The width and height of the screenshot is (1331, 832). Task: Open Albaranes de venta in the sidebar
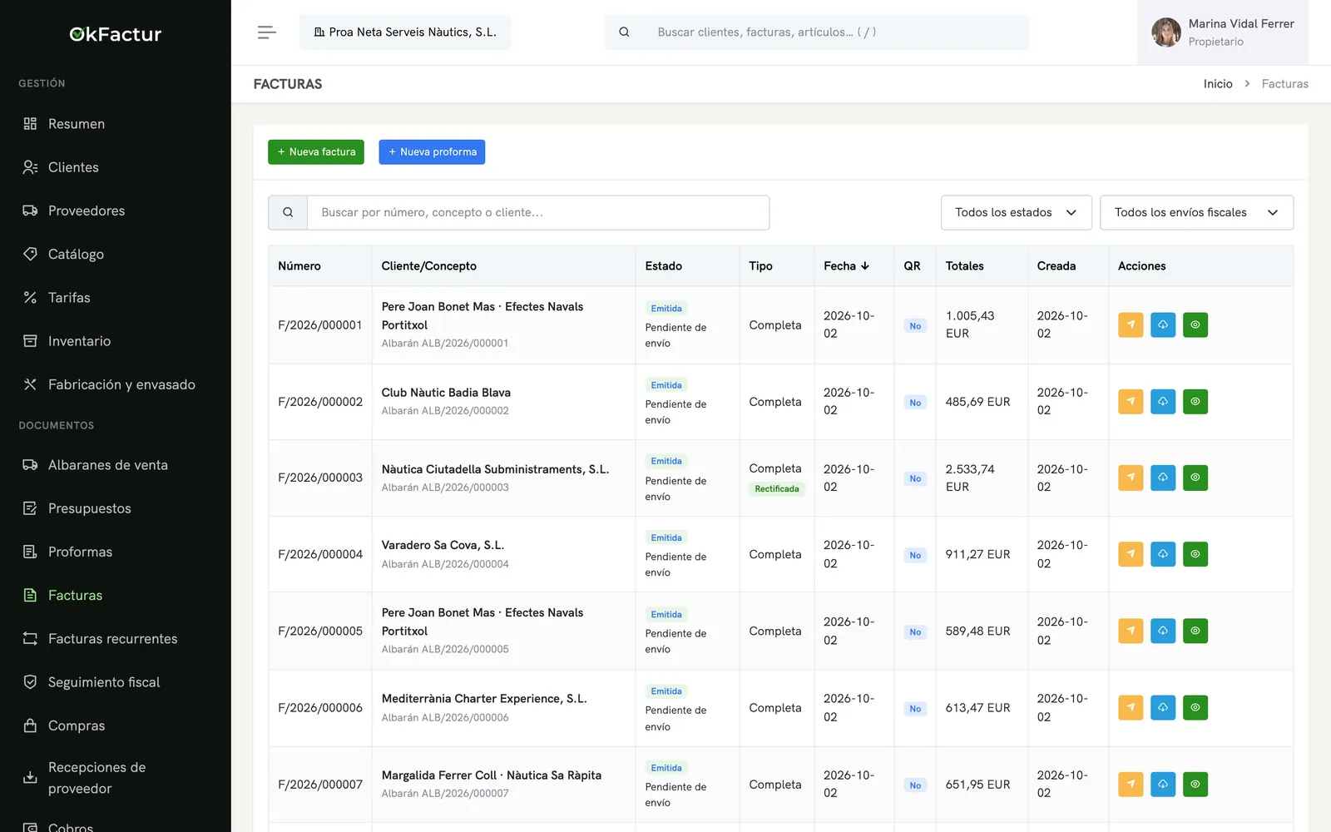[108, 465]
